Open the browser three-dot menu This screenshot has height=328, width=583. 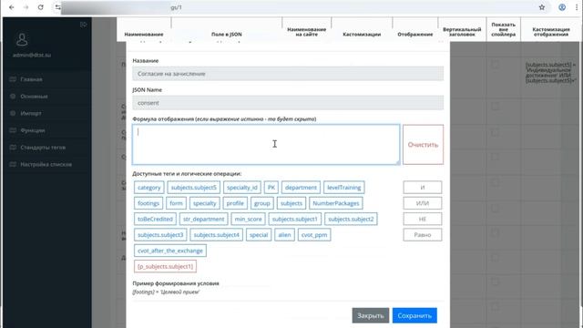(x=577, y=7)
